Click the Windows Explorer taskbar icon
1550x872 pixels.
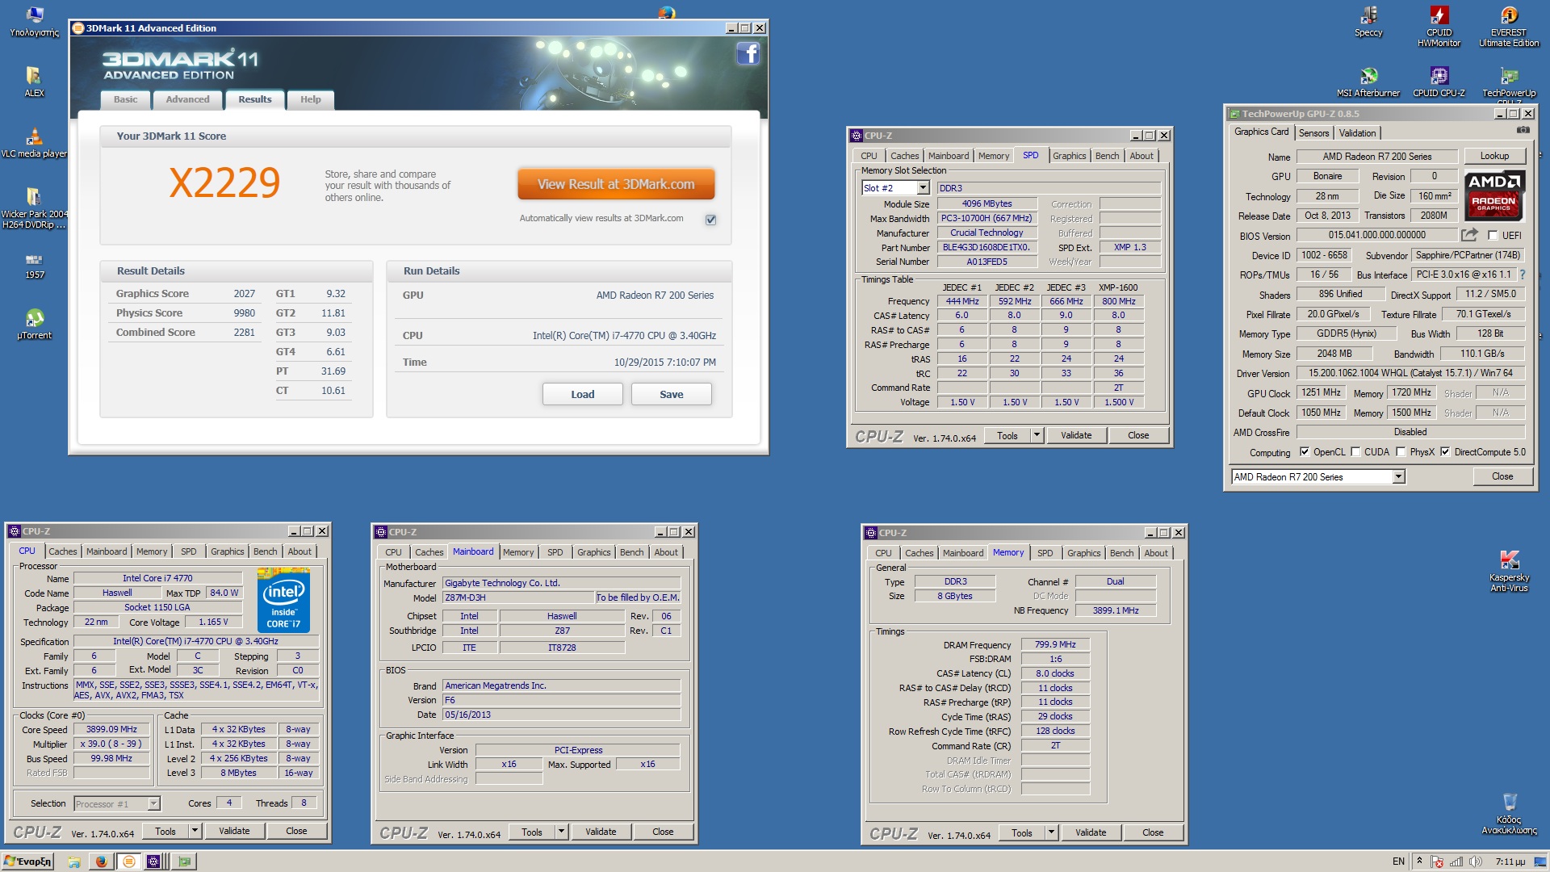click(73, 862)
